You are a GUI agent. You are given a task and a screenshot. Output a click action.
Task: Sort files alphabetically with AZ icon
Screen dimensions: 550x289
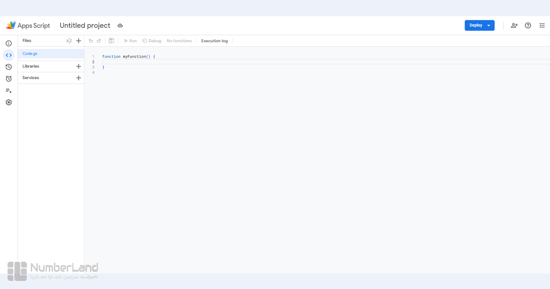tap(69, 41)
